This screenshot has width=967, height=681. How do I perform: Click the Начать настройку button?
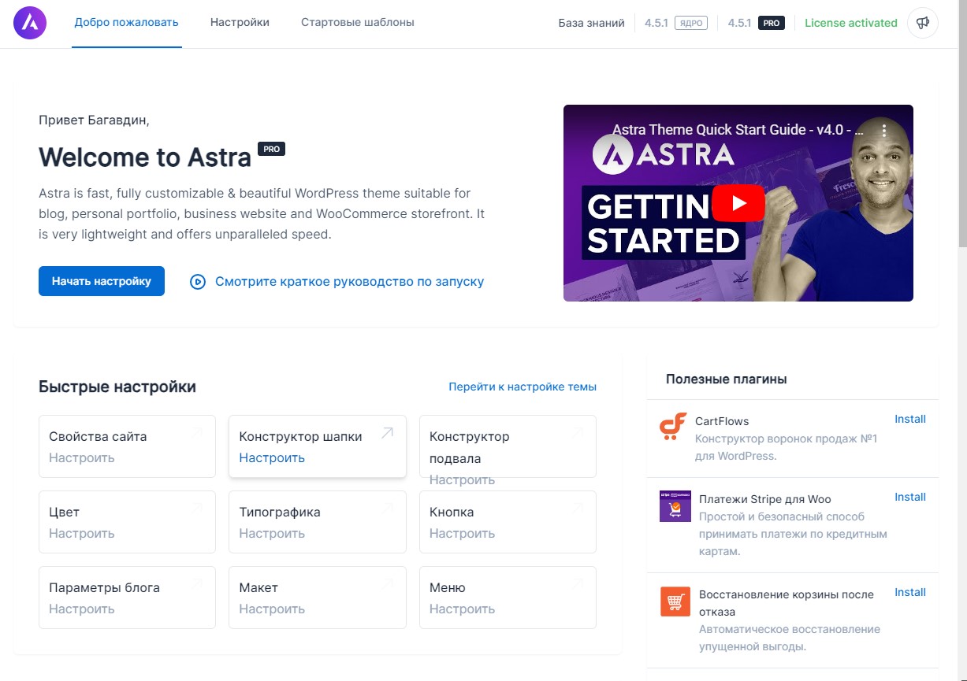coord(101,281)
